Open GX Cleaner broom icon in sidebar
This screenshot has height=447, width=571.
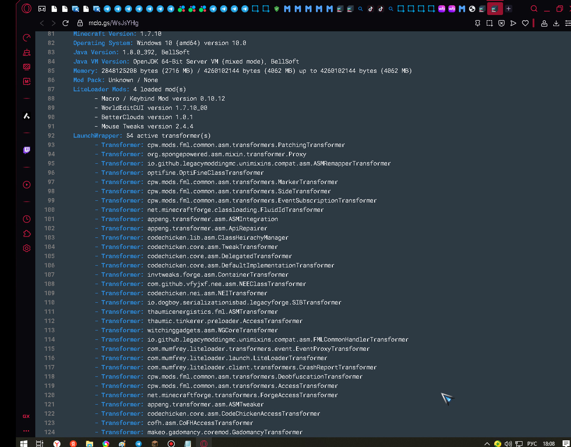click(x=26, y=53)
